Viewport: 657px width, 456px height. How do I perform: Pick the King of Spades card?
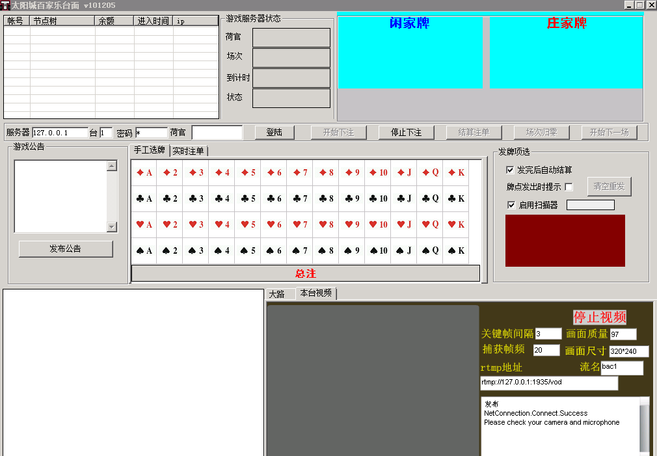pyautogui.click(x=456, y=250)
